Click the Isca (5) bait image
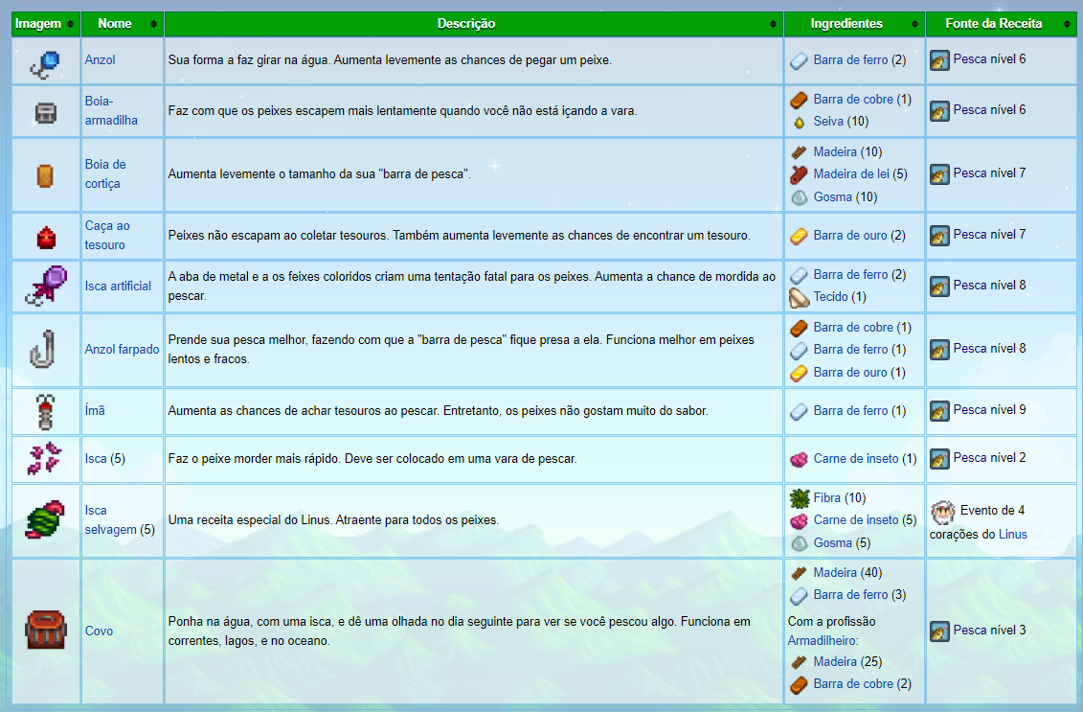 45,459
